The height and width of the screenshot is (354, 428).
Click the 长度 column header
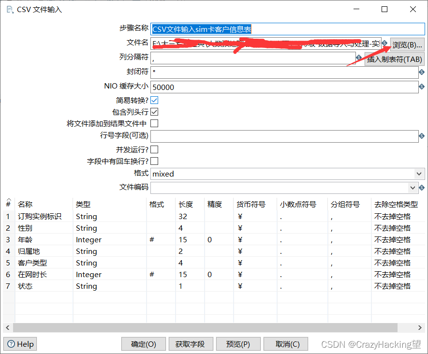point(190,204)
